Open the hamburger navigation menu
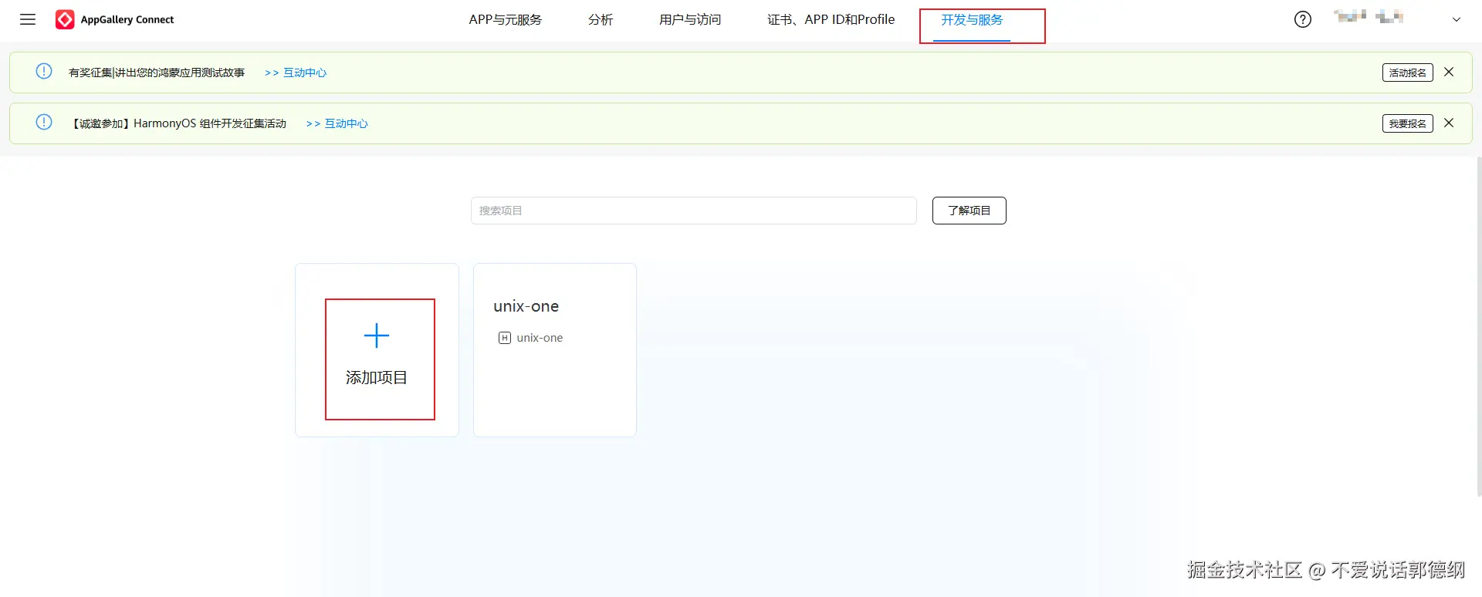Screen dimensions: 1482x597 [x=28, y=19]
